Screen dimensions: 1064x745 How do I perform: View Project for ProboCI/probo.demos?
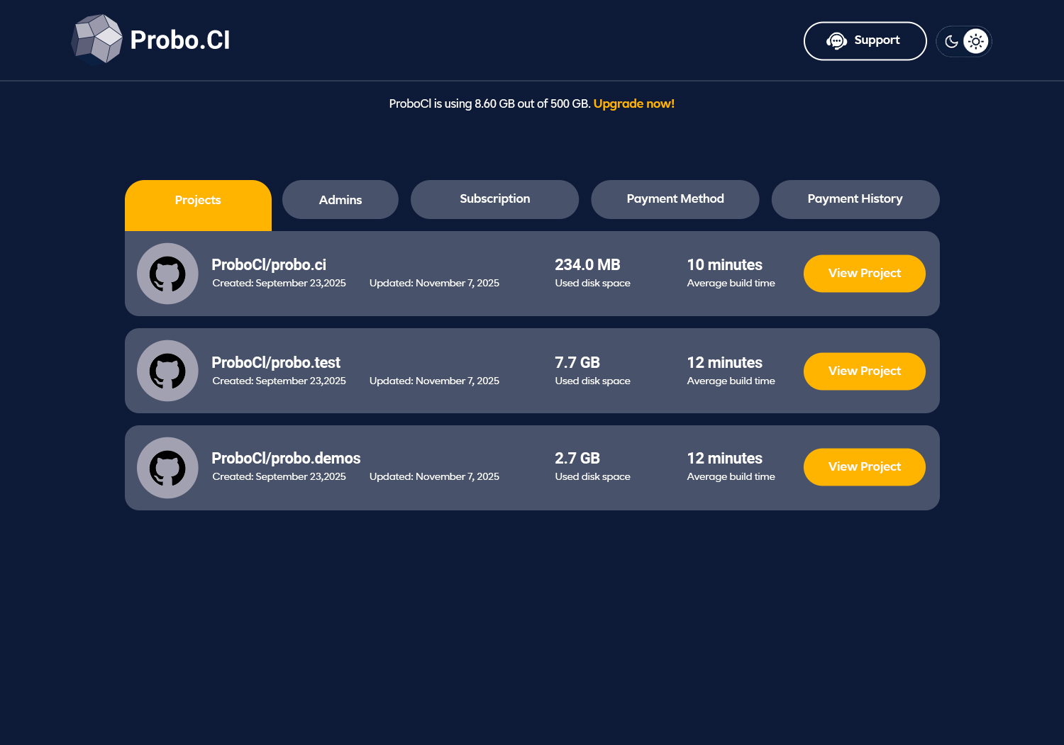[x=865, y=467]
